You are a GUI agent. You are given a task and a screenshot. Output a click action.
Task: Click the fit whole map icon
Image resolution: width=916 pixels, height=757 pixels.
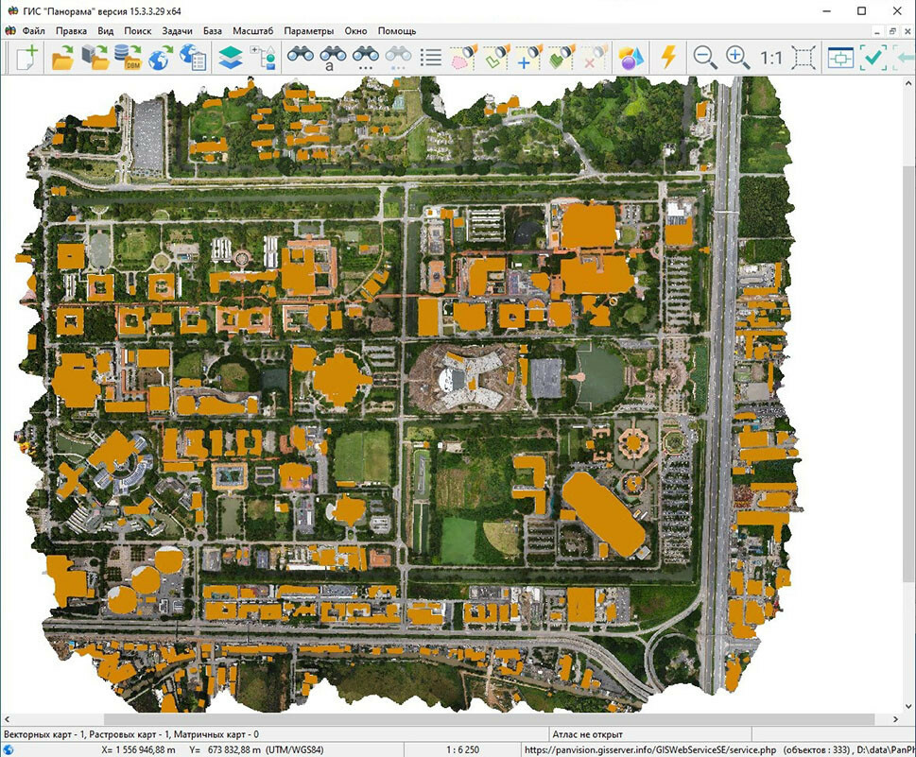804,58
